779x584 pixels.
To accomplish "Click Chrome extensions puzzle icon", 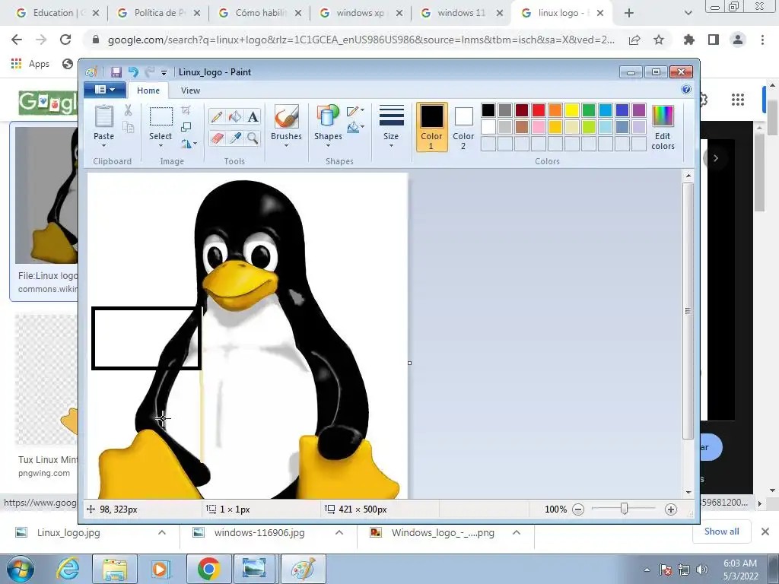I will pos(688,40).
